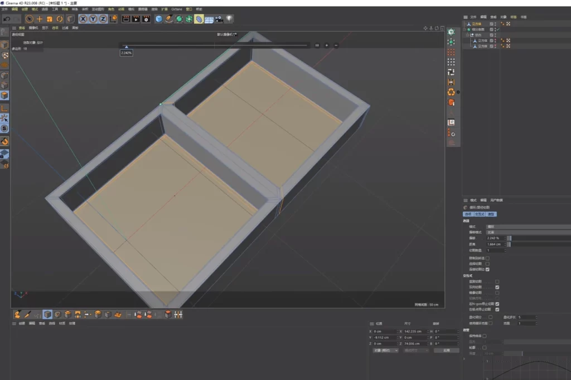Toggle the X axis lock button
This screenshot has width=571, height=380.
point(83,19)
